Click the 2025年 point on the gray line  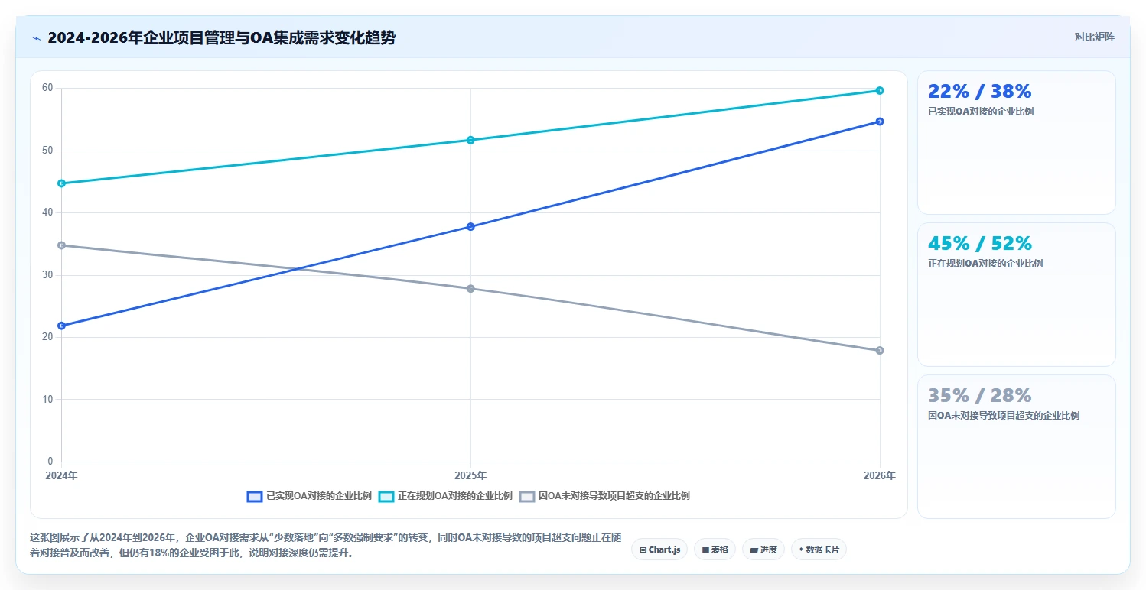click(470, 288)
